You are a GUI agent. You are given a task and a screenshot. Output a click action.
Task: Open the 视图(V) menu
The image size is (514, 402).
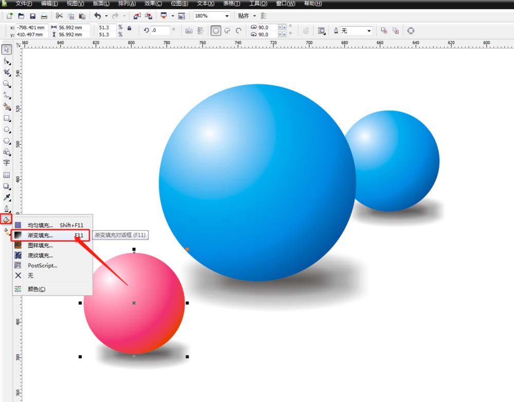click(x=75, y=4)
